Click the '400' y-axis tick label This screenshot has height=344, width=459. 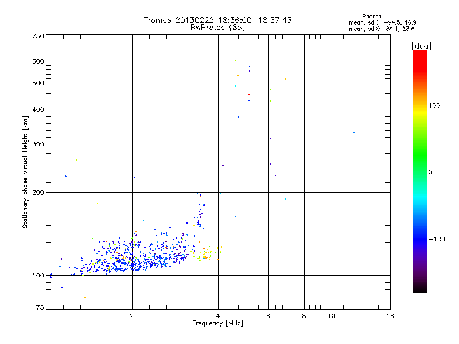pos(38,110)
